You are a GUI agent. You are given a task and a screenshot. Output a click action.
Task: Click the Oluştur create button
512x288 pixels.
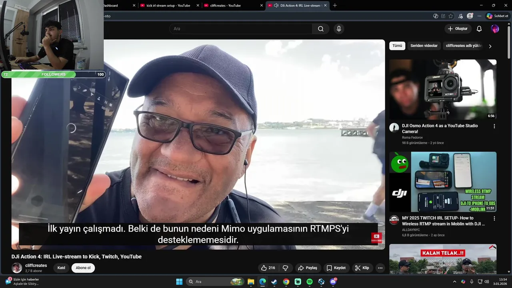pyautogui.click(x=458, y=29)
